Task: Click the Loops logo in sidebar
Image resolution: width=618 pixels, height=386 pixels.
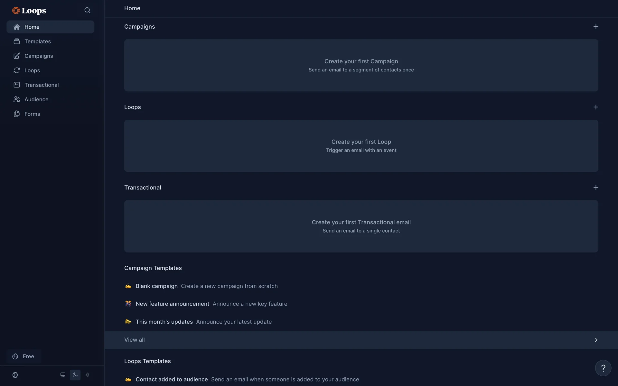Action: pyautogui.click(x=29, y=11)
